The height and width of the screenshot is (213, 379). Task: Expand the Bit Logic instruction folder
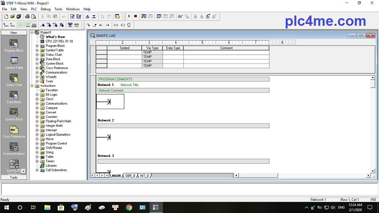pyautogui.click(x=37, y=95)
